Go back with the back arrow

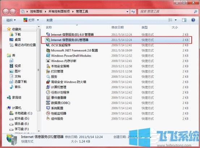click(x=6, y=12)
